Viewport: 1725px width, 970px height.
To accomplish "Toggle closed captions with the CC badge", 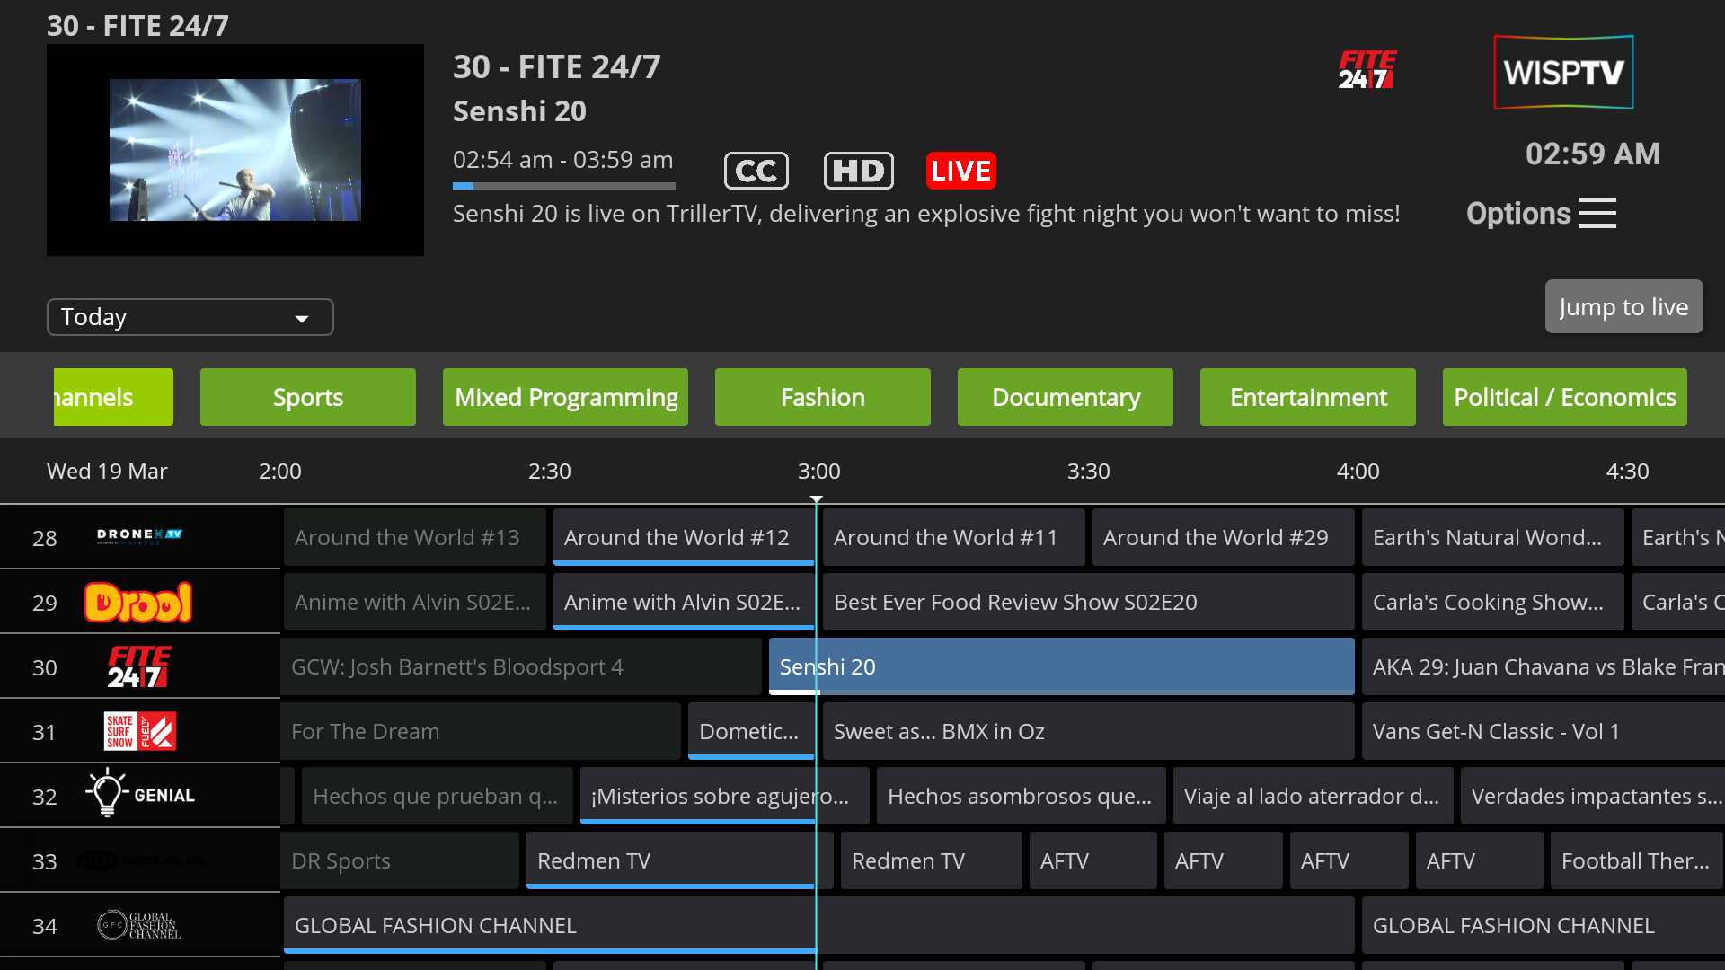I will click(756, 171).
